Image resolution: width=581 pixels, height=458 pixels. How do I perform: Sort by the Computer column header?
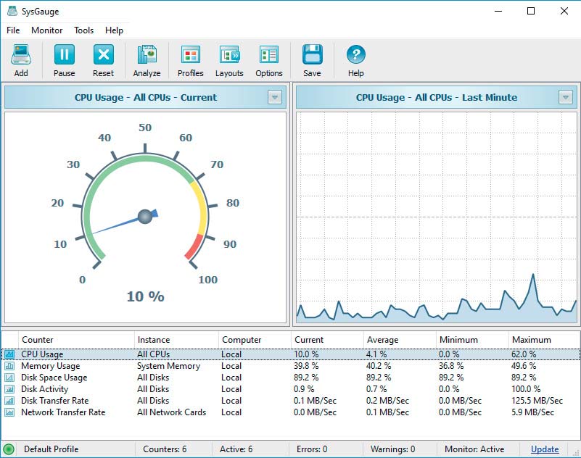[255, 340]
